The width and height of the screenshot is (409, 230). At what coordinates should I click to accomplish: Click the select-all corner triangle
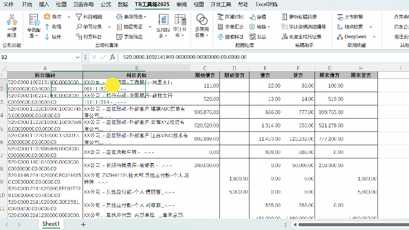click(4, 68)
